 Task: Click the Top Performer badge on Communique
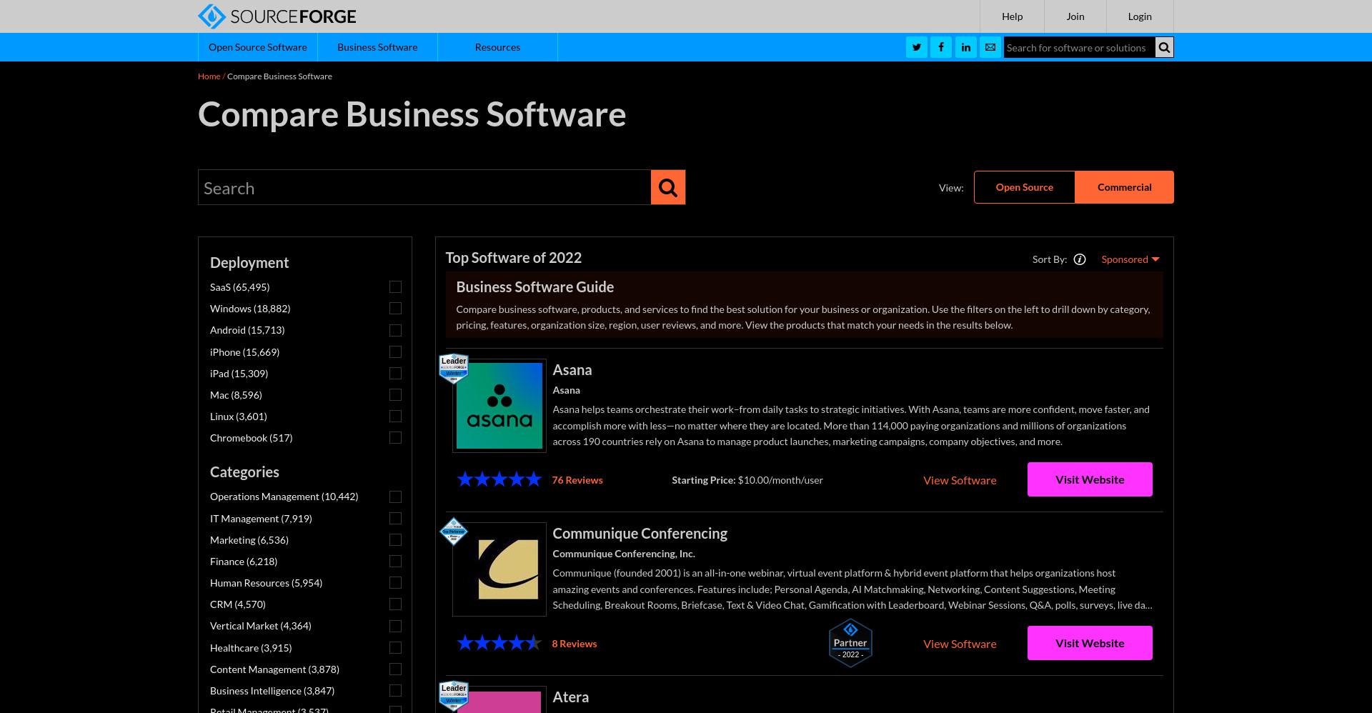tap(454, 532)
